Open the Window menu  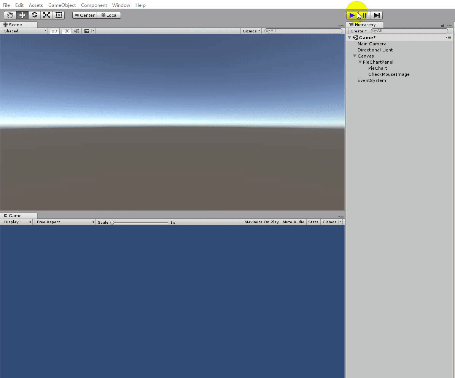(121, 5)
